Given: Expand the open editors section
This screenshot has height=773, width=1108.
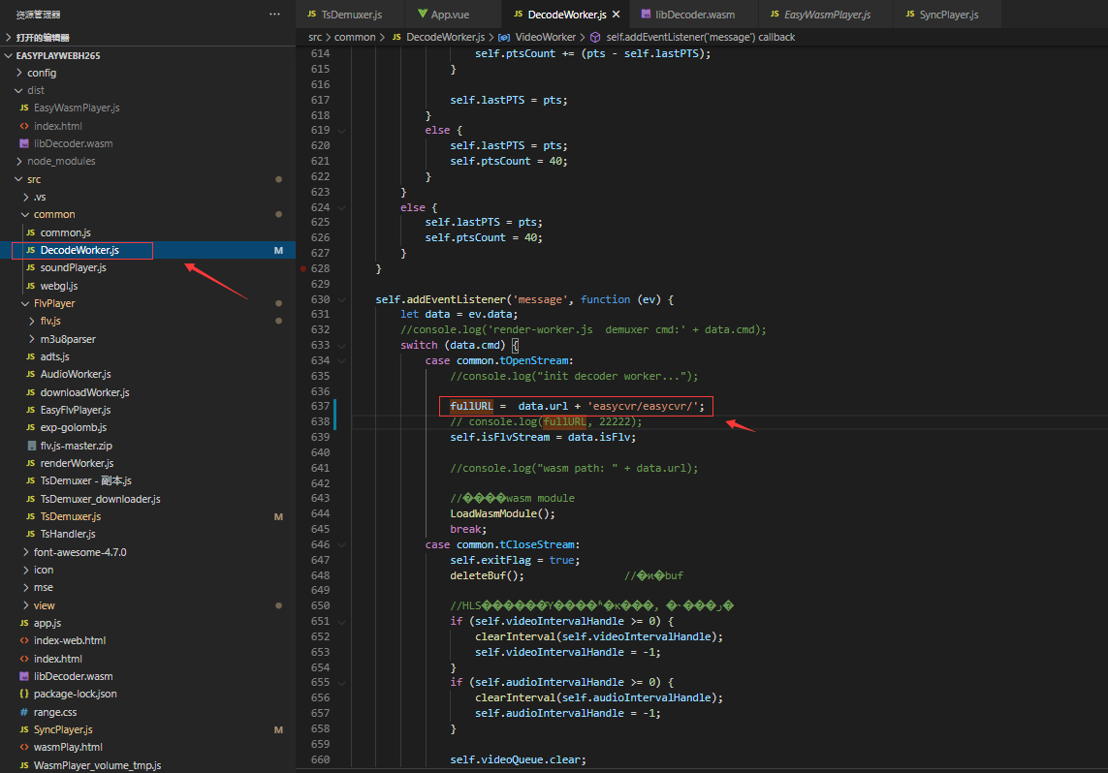Looking at the screenshot, I should (147, 38).
